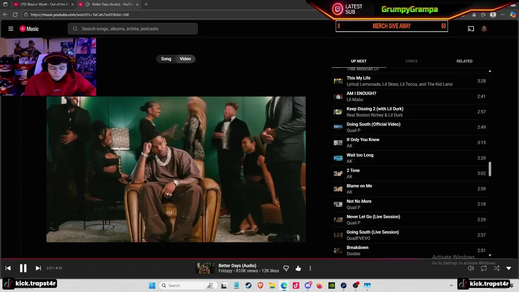Open the UP NEXT tab
519x292 pixels.
click(358, 61)
